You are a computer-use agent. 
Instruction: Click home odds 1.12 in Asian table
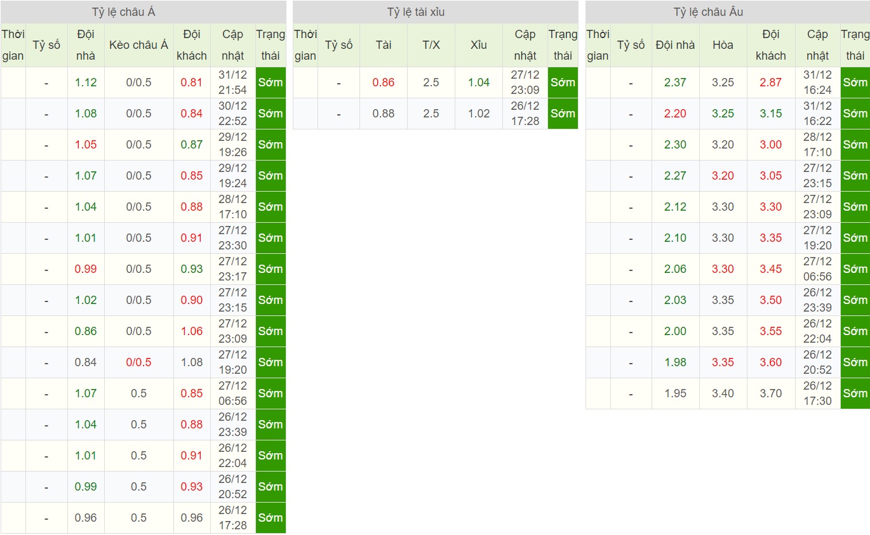coord(86,83)
